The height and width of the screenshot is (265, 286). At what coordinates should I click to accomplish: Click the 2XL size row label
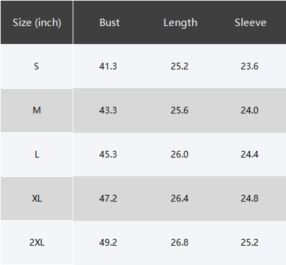click(37, 242)
